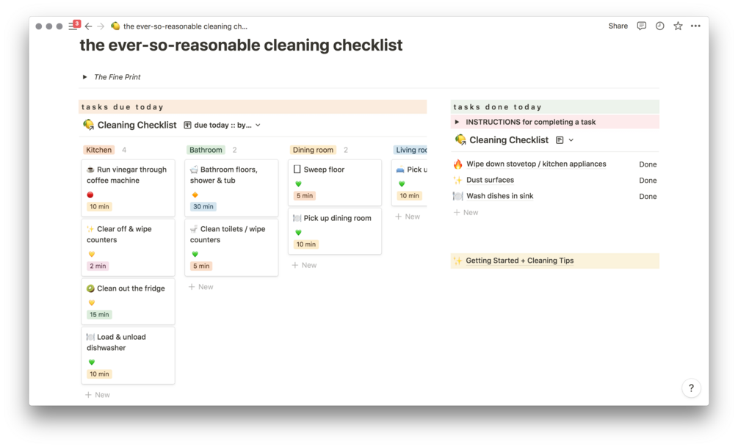Open the sidebar hamburger menu

point(72,26)
